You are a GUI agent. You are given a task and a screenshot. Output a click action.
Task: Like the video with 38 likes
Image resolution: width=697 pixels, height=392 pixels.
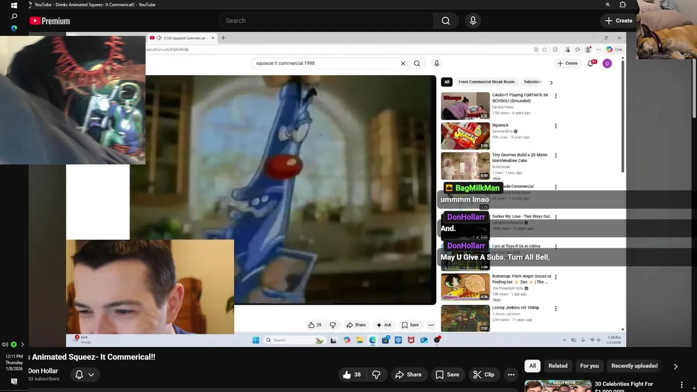point(352,375)
